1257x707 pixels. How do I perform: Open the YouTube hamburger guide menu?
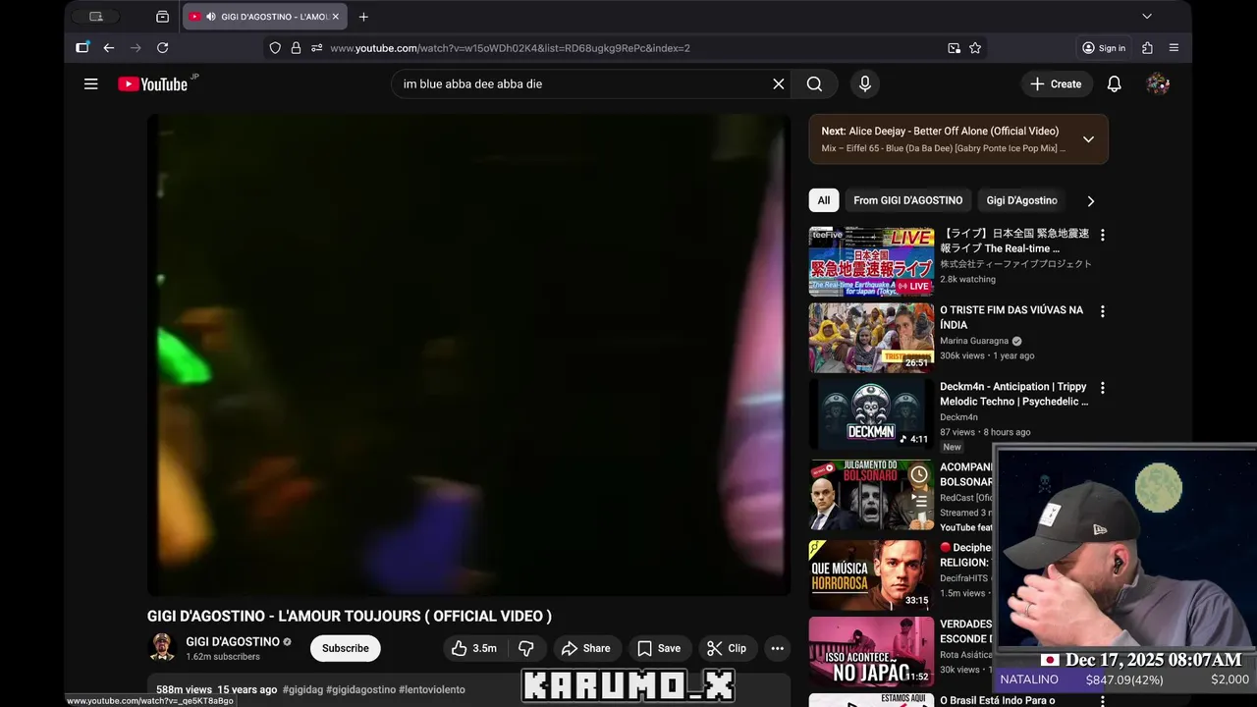pos(91,84)
